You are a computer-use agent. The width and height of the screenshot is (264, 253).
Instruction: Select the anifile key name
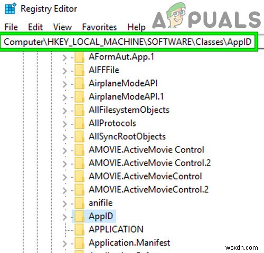[100, 203]
